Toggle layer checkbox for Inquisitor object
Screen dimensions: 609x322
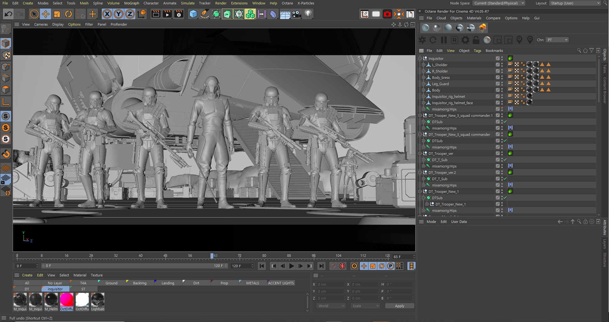coord(498,58)
